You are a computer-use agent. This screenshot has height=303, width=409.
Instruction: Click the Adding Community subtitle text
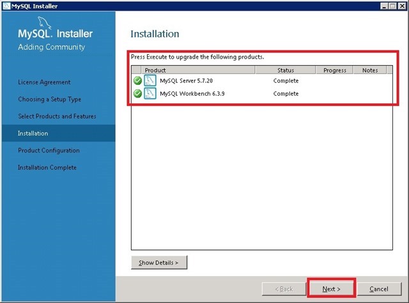click(51, 47)
